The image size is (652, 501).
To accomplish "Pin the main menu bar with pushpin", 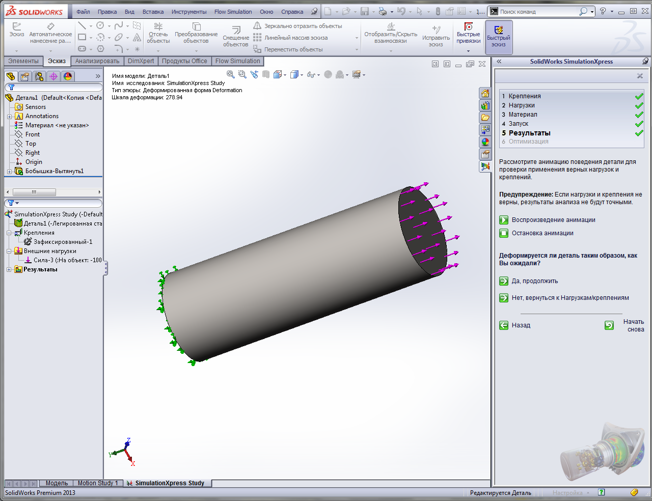I will 314,11.
